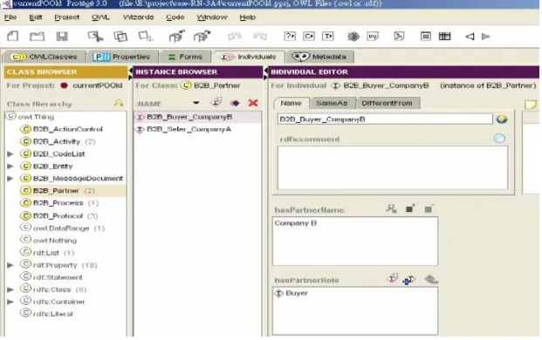This screenshot has height=340, width=542.
Task: Click the Redo toolbar arrow
Action: [x=260, y=36]
